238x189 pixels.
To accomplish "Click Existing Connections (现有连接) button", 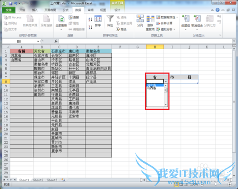I will [46, 21].
